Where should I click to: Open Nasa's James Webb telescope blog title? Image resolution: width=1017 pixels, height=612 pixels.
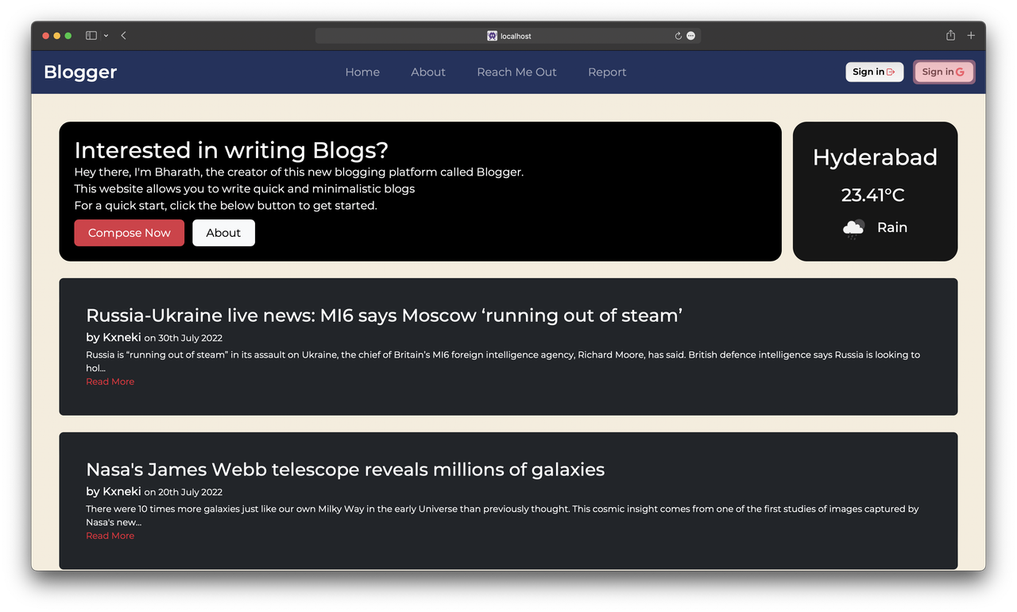pyautogui.click(x=346, y=470)
